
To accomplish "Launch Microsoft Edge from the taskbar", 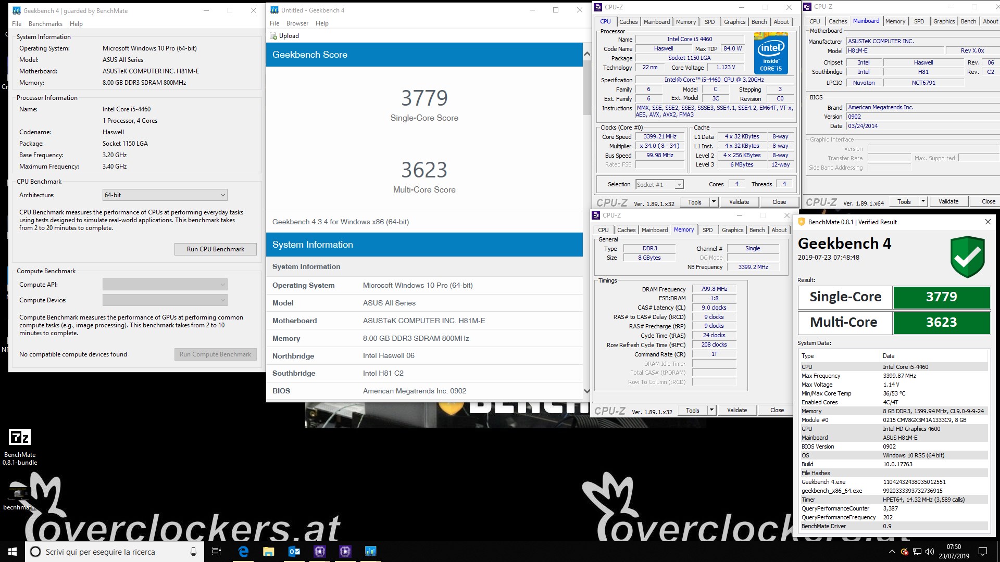I will pos(243,552).
